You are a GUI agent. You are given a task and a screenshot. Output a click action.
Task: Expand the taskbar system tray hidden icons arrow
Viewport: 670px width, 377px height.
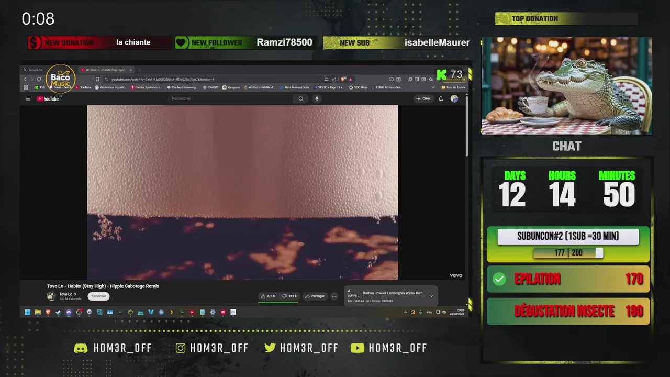coord(406,312)
